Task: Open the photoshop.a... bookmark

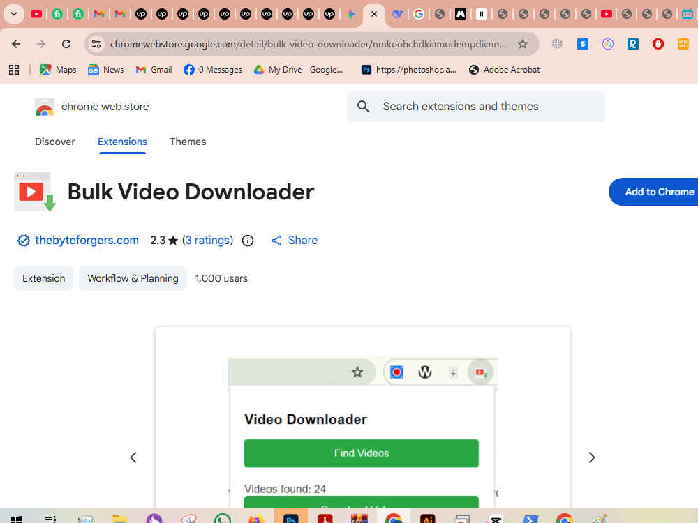Action: point(408,70)
